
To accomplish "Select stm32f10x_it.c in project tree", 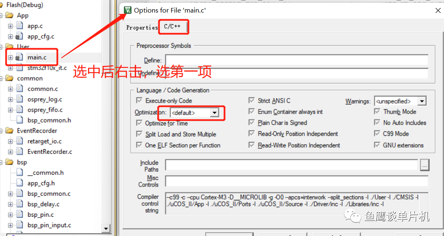I will coord(47,68).
